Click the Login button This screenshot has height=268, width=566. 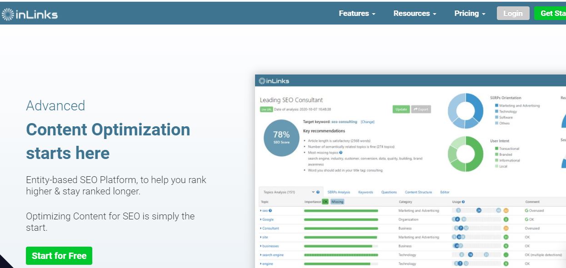point(513,14)
